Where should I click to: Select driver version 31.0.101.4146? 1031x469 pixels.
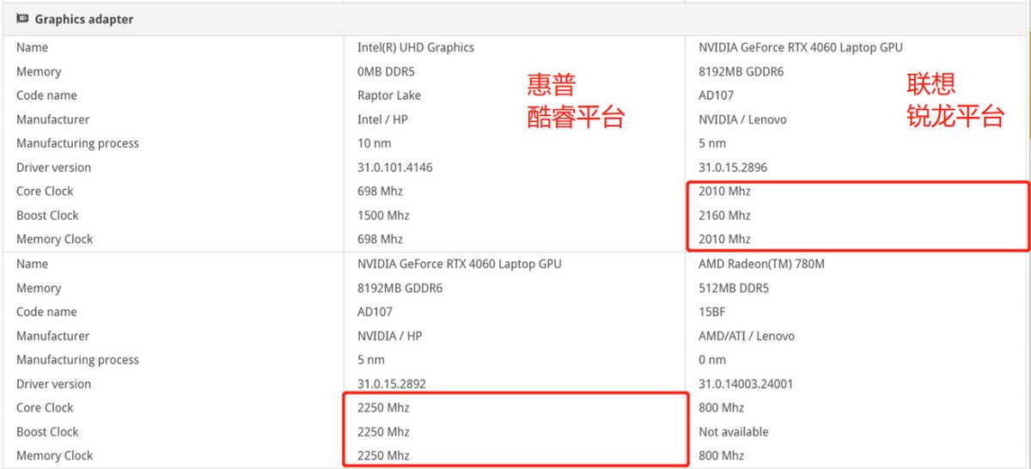point(395,167)
